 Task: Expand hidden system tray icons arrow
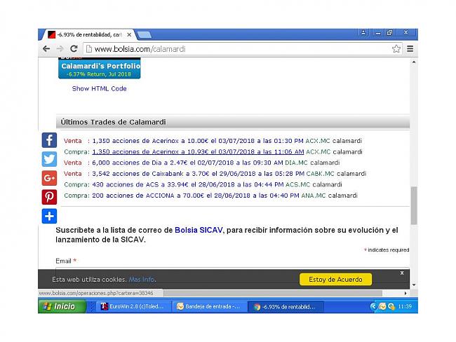click(x=373, y=306)
